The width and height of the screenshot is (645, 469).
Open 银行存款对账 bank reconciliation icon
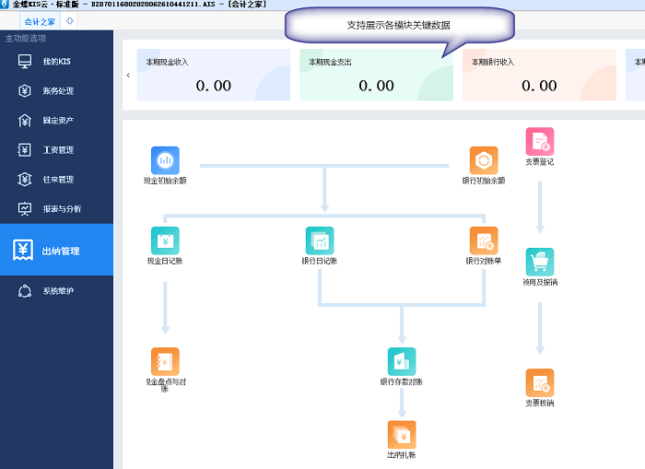point(402,361)
